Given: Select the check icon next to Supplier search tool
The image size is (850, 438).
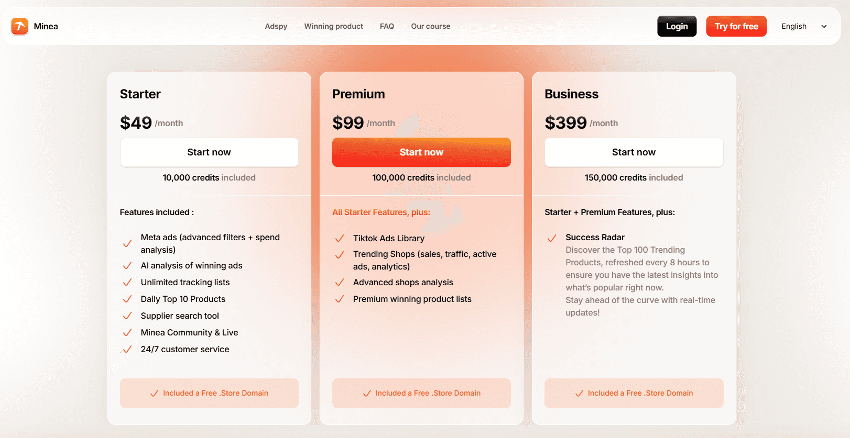Looking at the screenshot, I should (x=127, y=316).
